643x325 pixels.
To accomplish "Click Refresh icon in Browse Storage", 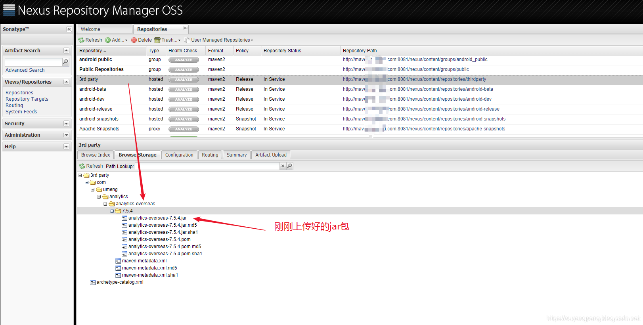I will pos(82,166).
